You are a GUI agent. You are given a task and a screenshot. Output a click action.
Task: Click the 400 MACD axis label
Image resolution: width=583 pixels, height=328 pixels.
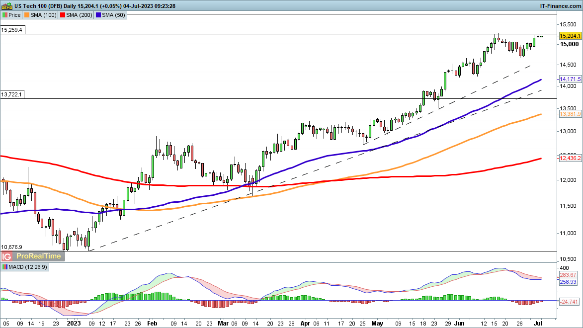(564, 268)
